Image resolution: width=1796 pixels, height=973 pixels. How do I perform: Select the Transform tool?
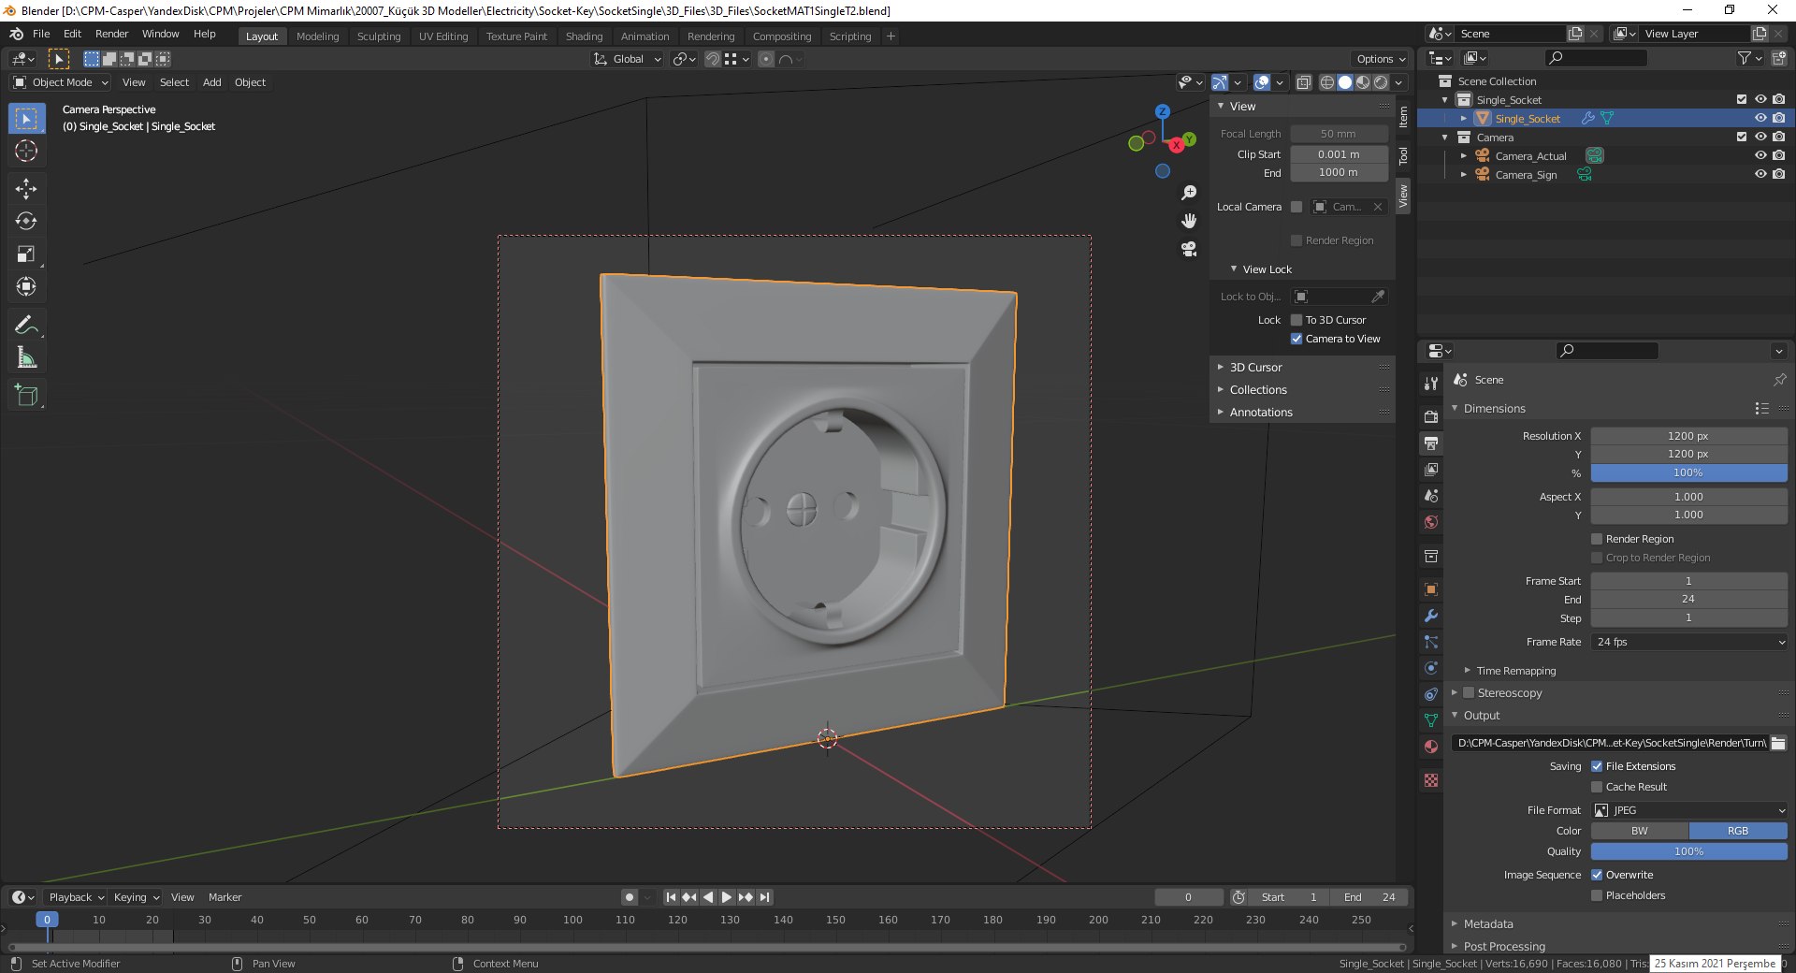click(x=26, y=287)
